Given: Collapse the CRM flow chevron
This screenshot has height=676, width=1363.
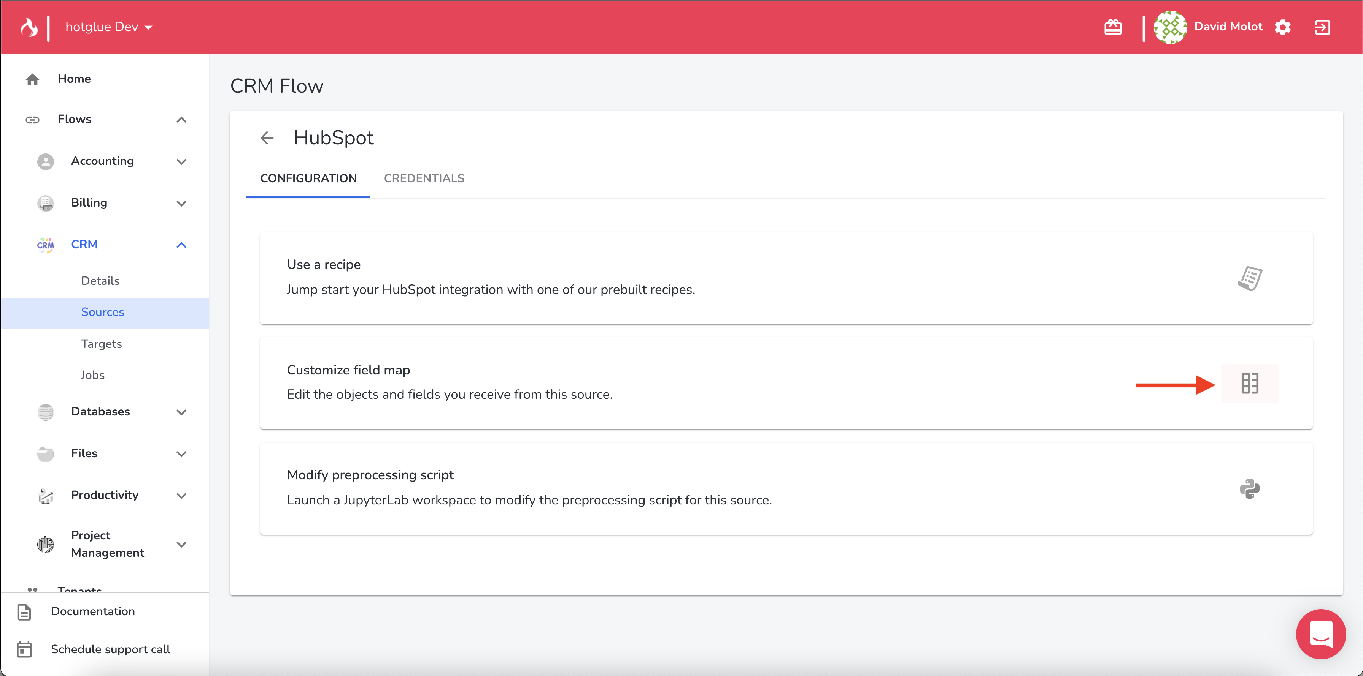Looking at the screenshot, I should pyautogui.click(x=181, y=245).
